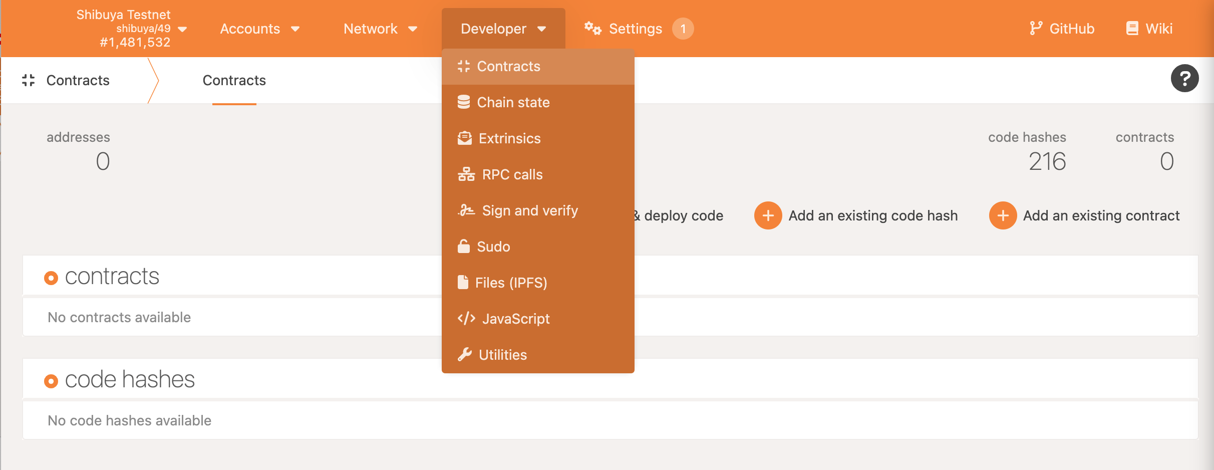The image size is (1214, 470).
Task: Open Files (IPFS) from the menu
Action: pos(511,283)
